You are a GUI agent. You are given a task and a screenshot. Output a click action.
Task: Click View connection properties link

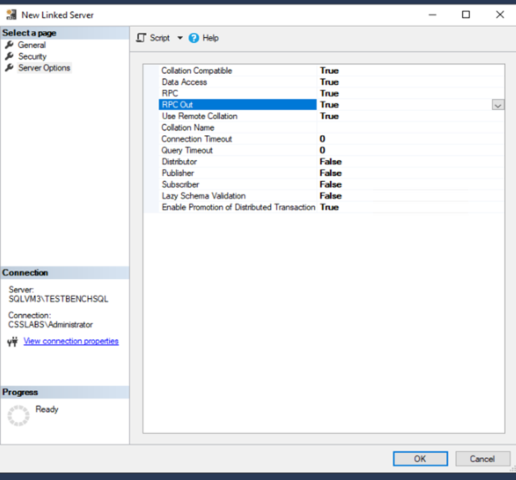click(71, 341)
